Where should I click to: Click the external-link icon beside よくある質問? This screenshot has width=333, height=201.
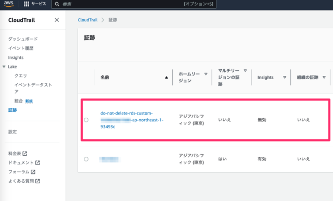pos(37,181)
